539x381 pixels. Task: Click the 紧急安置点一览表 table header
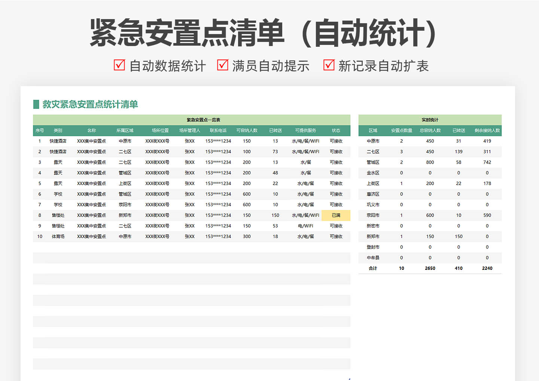[x=204, y=120]
